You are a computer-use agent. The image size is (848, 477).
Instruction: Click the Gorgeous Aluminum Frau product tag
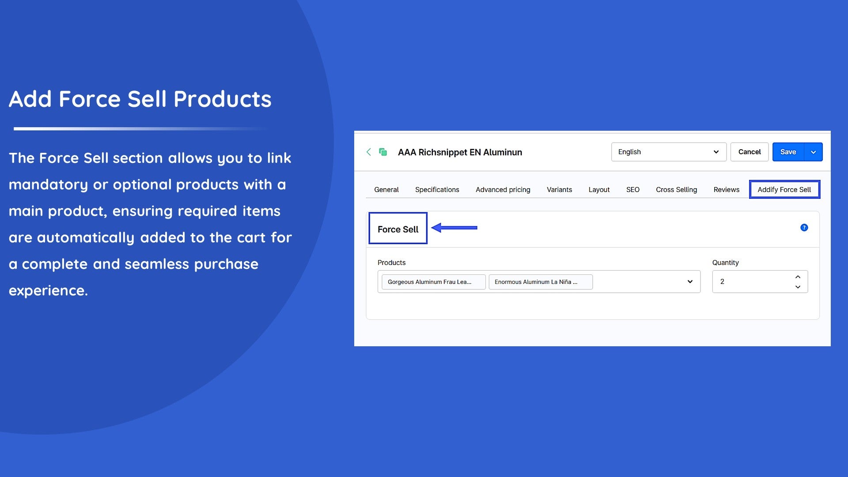[x=433, y=282]
